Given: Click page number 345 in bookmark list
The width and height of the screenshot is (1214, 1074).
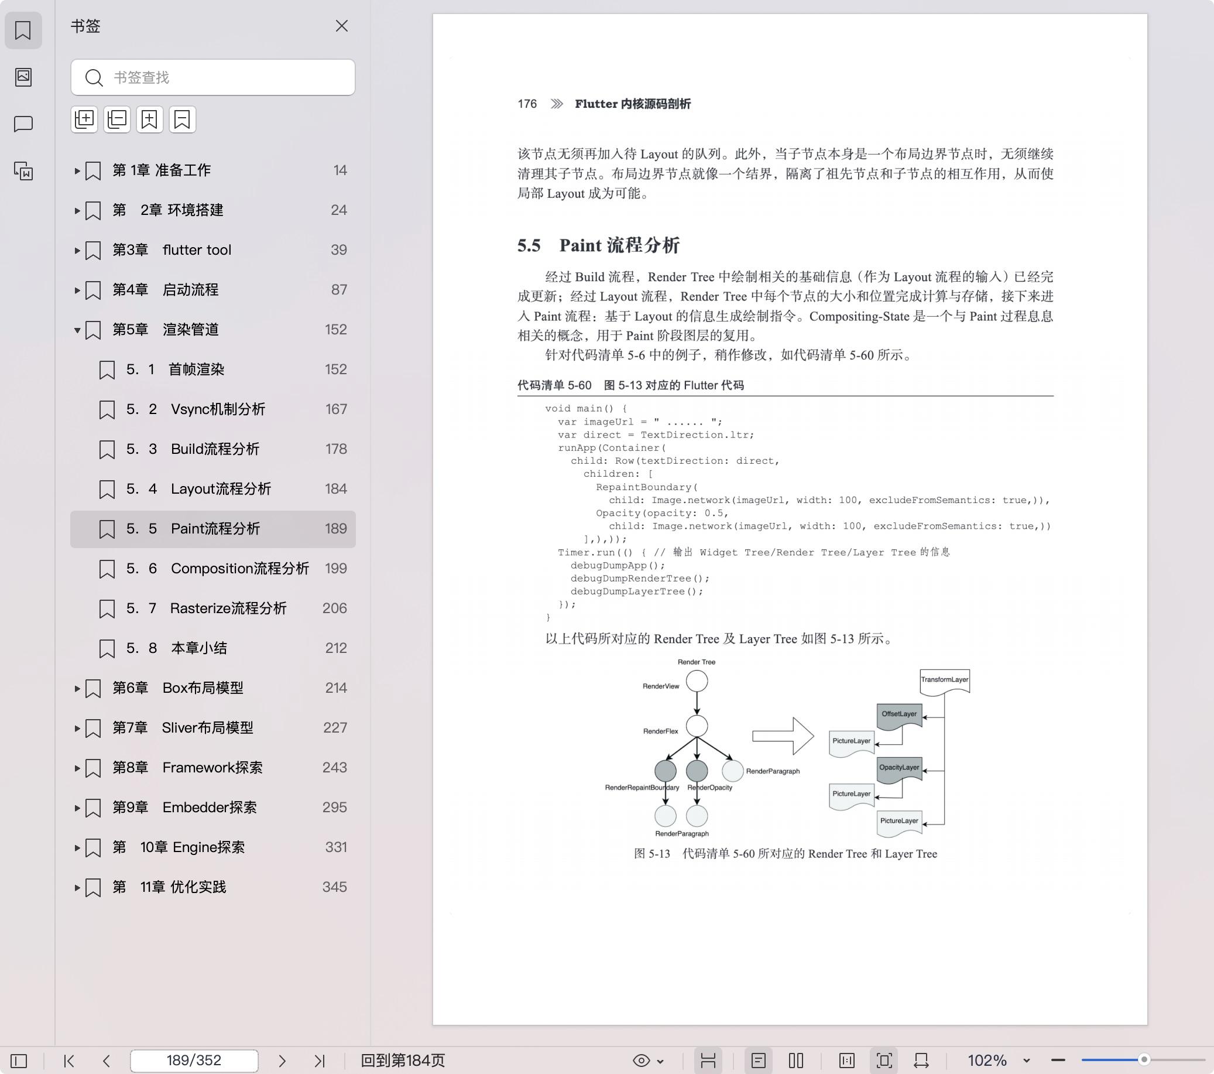Looking at the screenshot, I should pyautogui.click(x=334, y=887).
